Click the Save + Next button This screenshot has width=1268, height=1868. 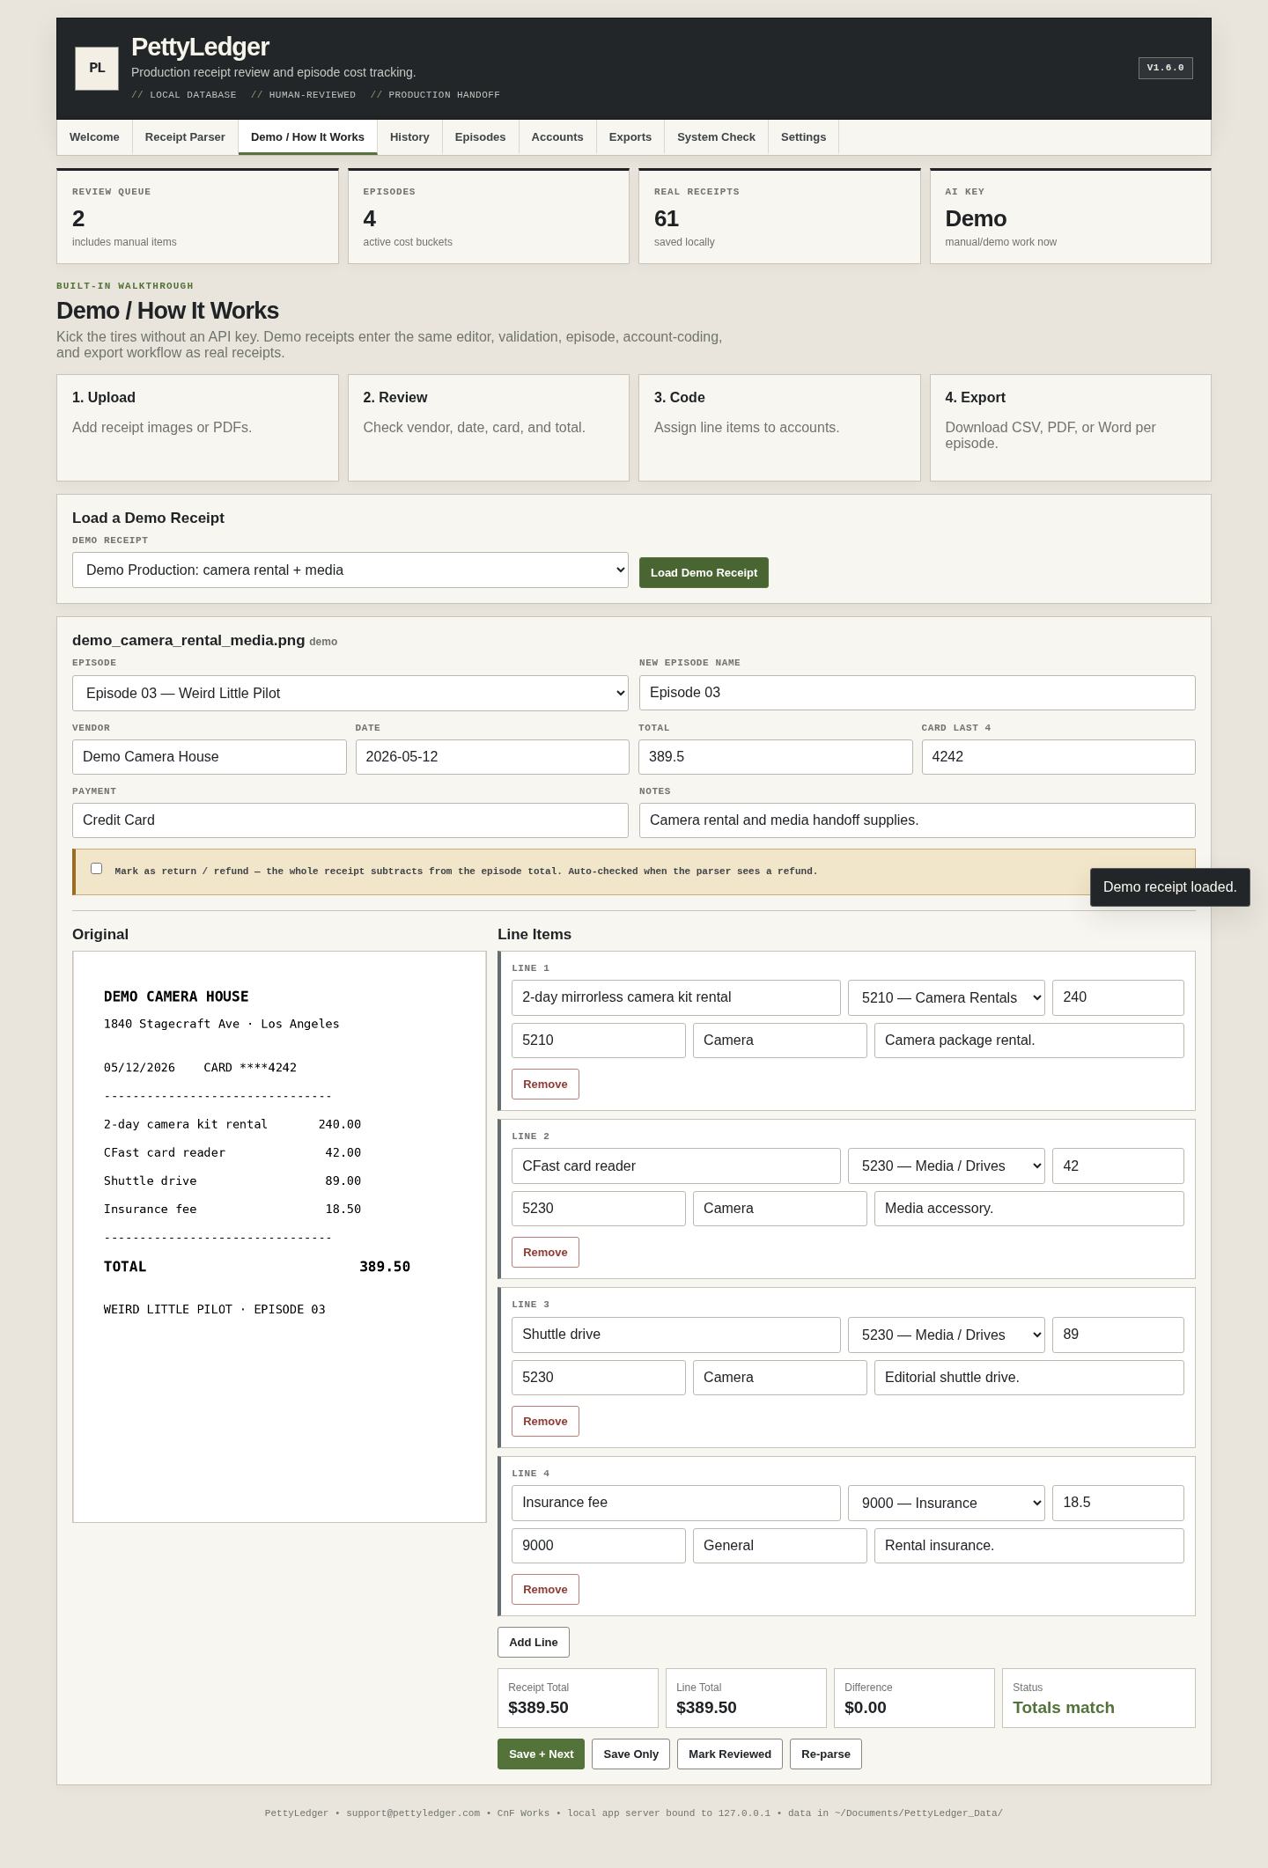click(541, 1754)
